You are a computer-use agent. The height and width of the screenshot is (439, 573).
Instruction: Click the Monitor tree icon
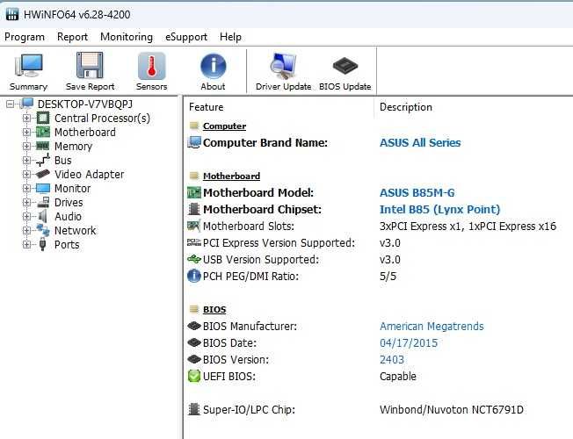pyautogui.click(x=43, y=189)
